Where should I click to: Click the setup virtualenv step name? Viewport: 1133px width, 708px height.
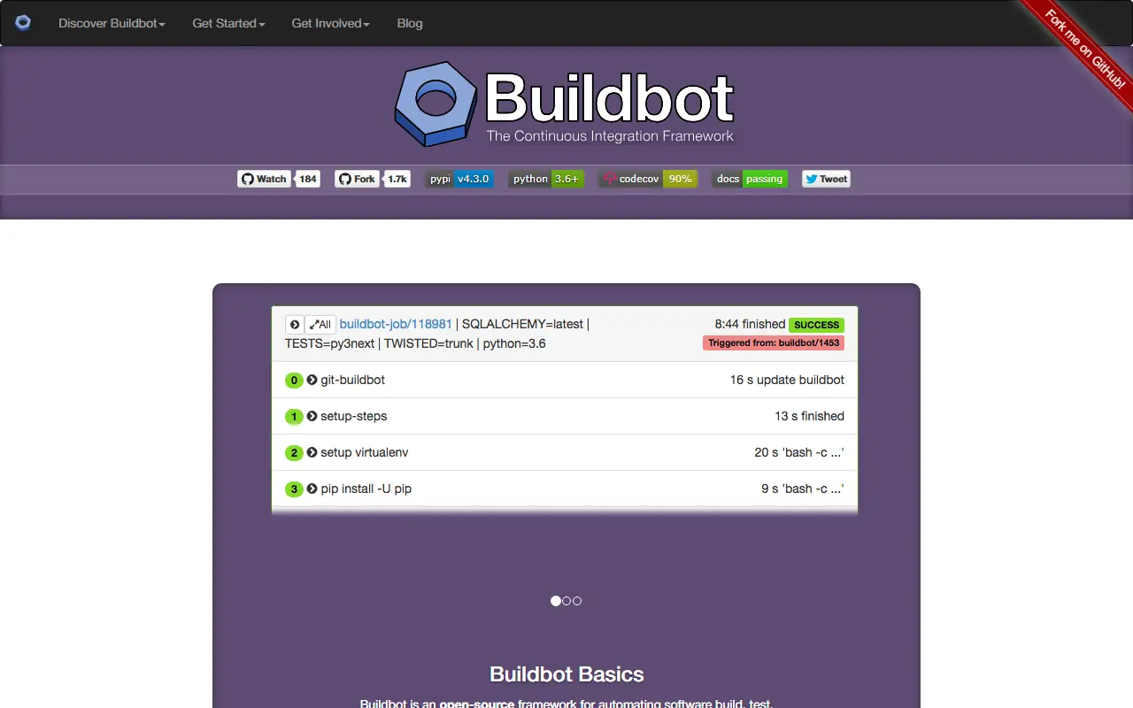click(x=365, y=452)
